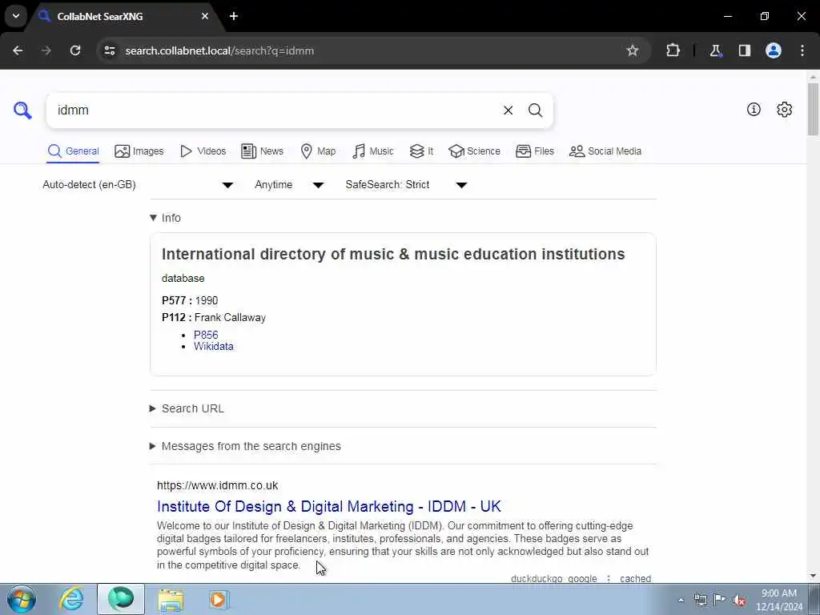Open the language Auto-detect dropdown

coord(138,185)
